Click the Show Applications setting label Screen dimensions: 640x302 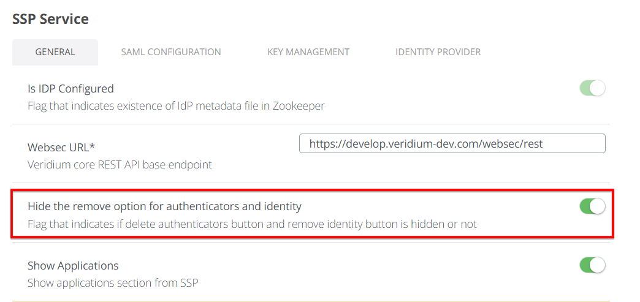(73, 266)
